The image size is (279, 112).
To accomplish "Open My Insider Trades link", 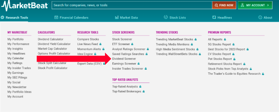I will click(x=19, y=68).
